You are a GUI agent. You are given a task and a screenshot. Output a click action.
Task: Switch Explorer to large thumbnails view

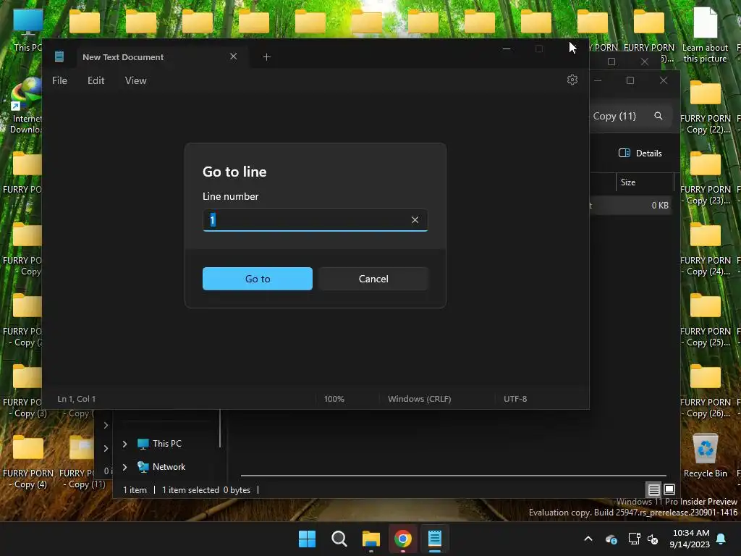(669, 490)
